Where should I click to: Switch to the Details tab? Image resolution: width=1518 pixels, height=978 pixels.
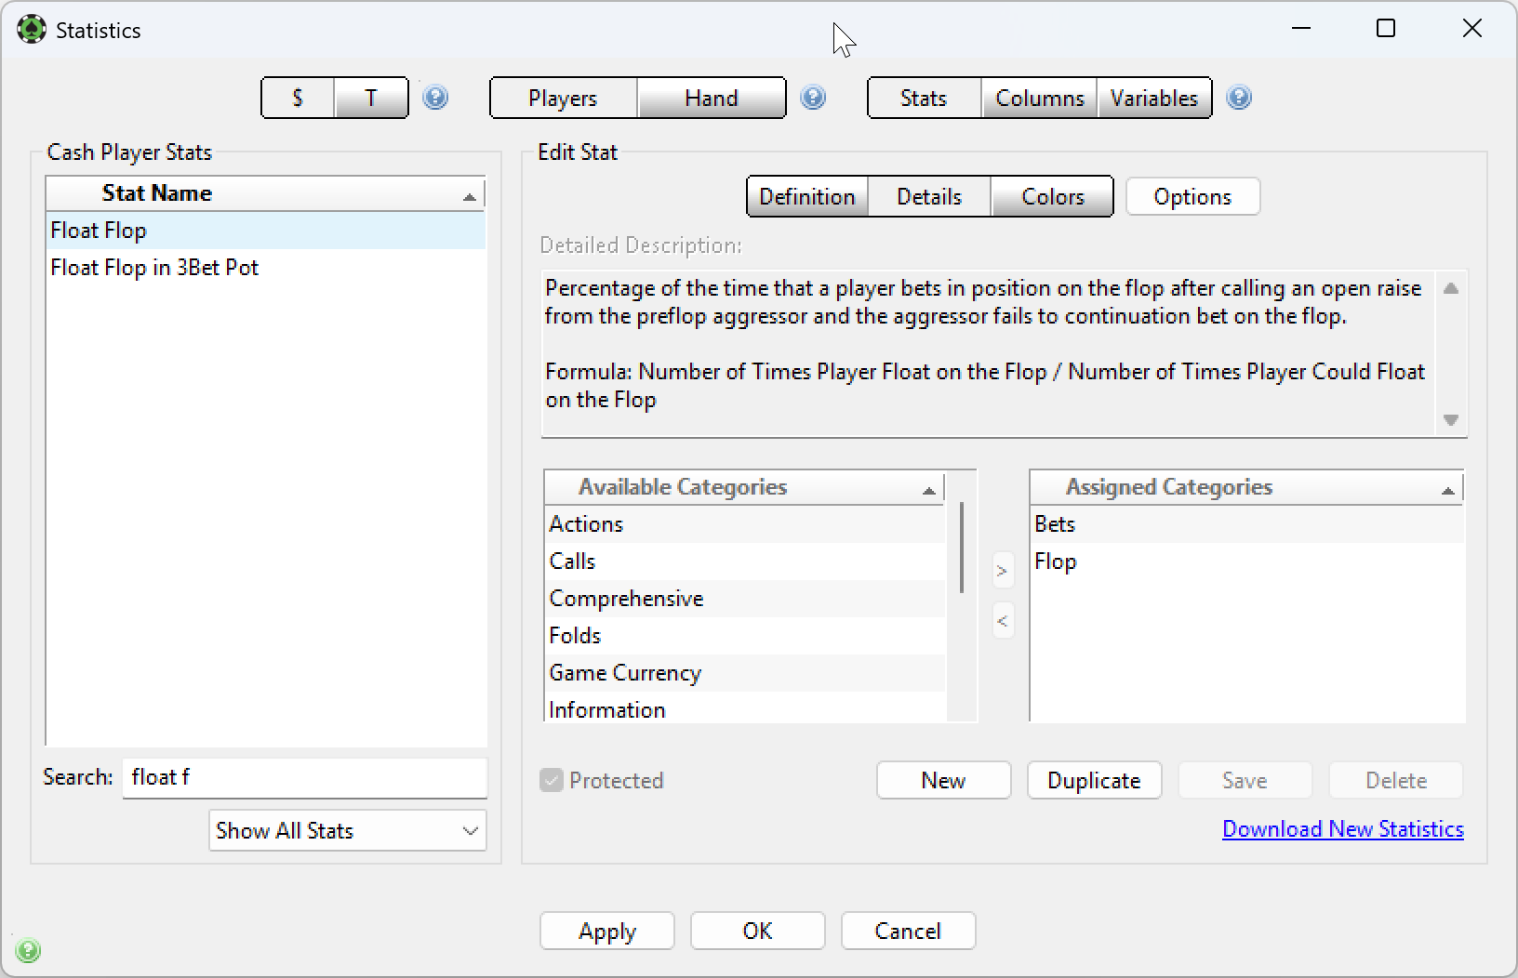coord(929,196)
